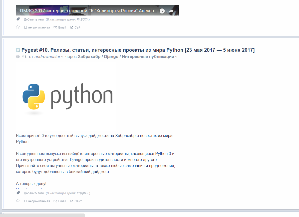
Task: Click the horizontal scrollbar at bottom
Action: click(42, 215)
